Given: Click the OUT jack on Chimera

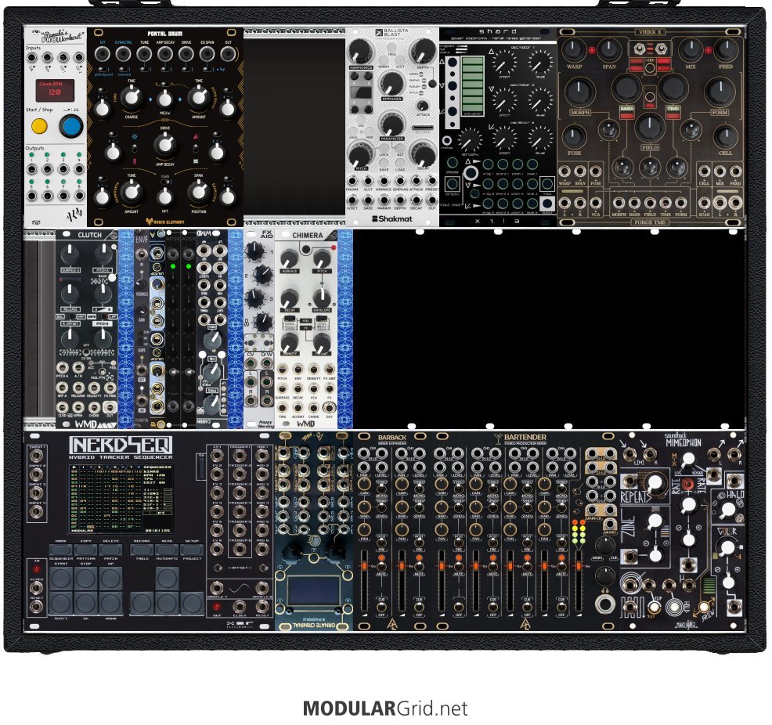Looking at the screenshot, I should point(330,408).
